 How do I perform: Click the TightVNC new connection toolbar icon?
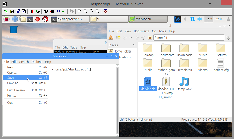tap(6, 11)
